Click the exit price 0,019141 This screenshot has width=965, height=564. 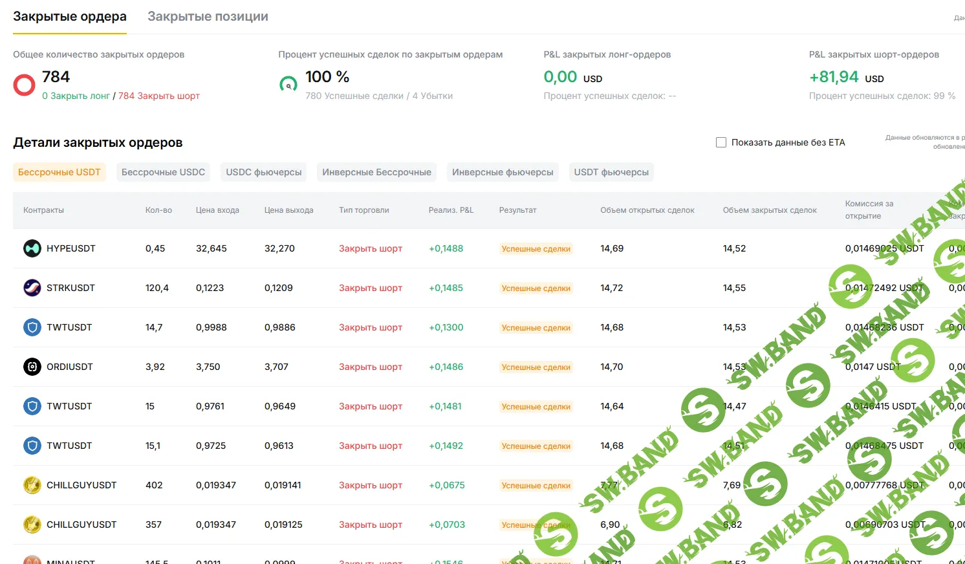(x=283, y=485)
